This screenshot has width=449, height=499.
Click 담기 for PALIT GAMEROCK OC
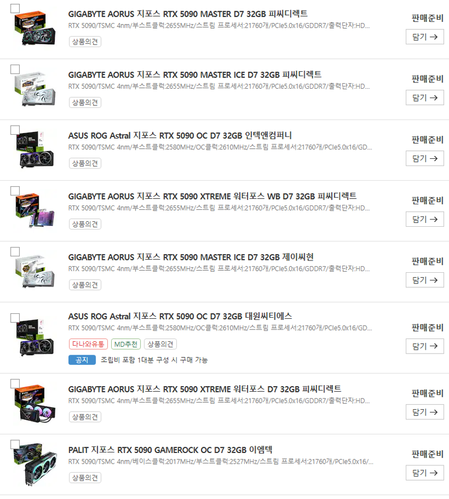pos(424,473)
